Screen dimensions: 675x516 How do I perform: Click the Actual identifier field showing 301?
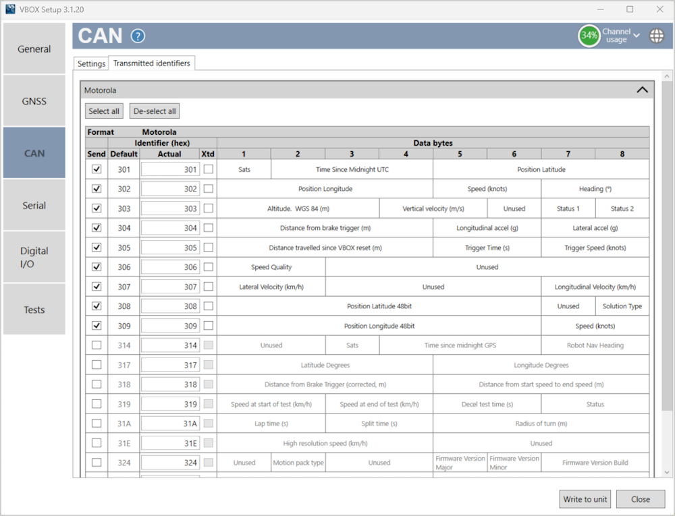click(x=170, y=169)
